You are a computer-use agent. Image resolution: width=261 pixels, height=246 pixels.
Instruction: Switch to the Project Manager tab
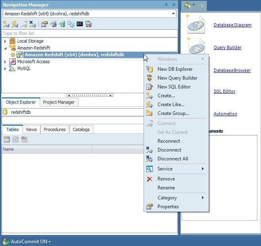click(x=59, y=102)
